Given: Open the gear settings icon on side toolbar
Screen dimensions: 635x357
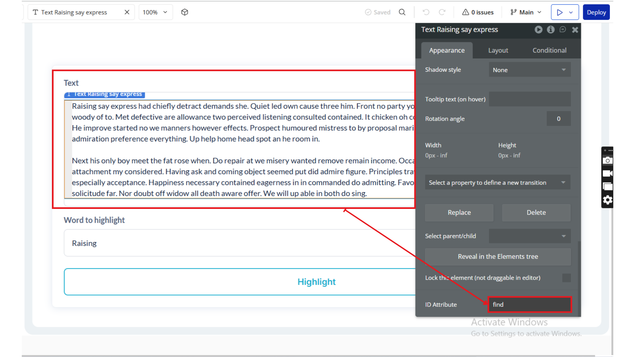Looking at the screenshot, I should 608,200.
